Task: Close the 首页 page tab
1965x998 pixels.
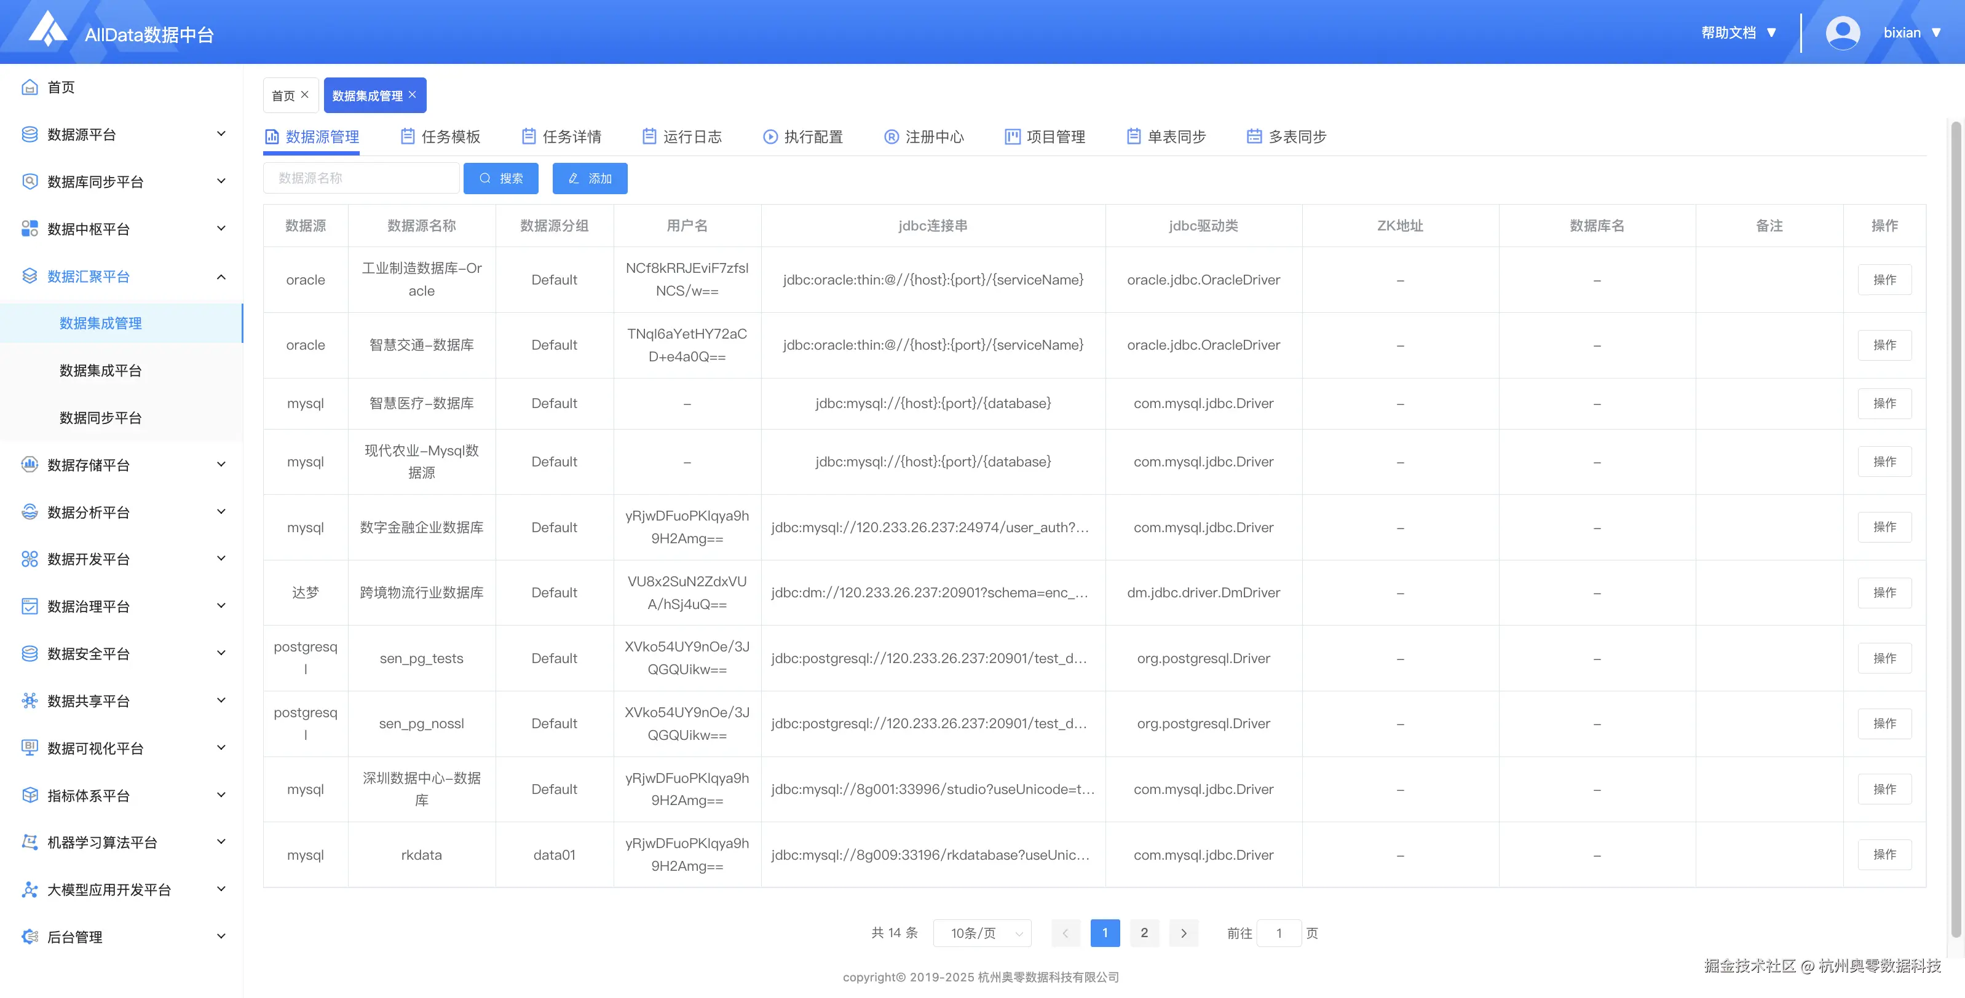Action: point(305,95)
